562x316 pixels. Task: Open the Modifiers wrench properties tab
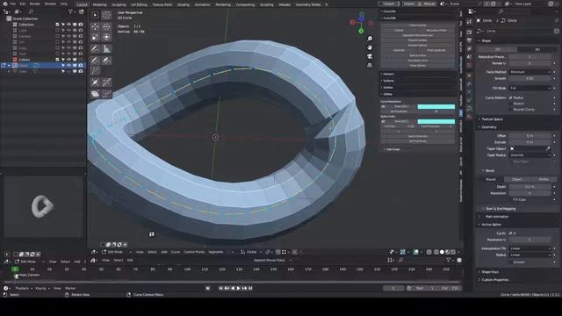469,84
